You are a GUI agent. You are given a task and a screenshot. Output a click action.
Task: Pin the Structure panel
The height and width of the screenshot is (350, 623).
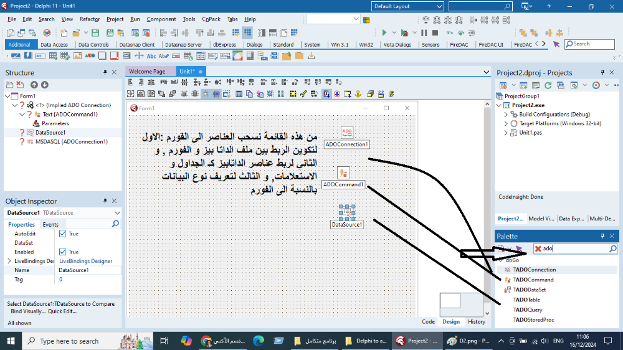[105, 72]
